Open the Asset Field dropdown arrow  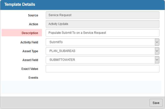[x=157, y=60]
